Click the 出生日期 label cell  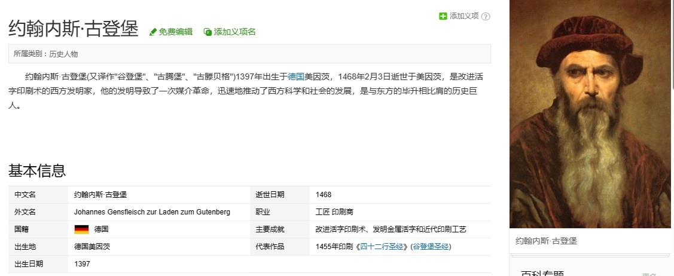38,264
